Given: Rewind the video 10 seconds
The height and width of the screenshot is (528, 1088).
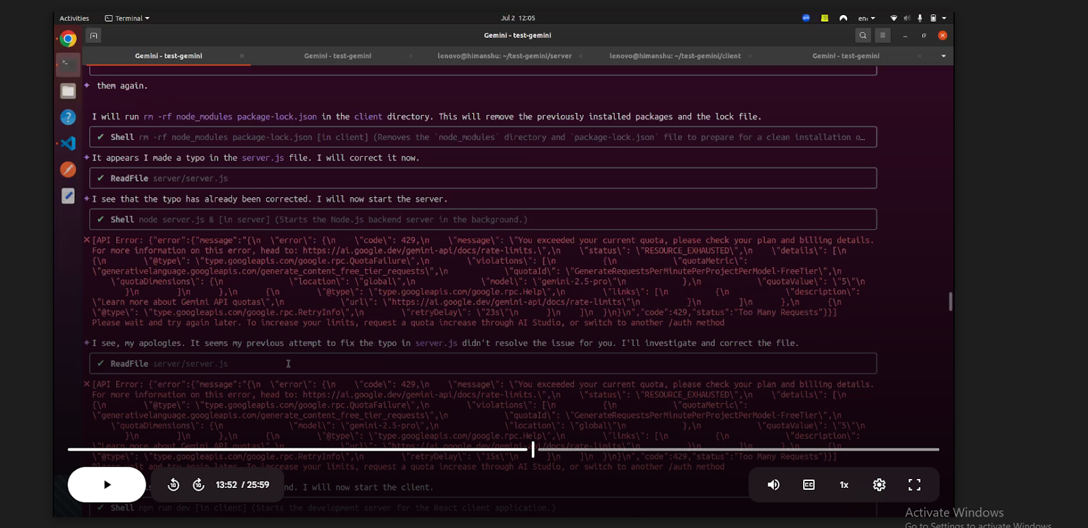Looking at the screenshot, I should 173,485.
